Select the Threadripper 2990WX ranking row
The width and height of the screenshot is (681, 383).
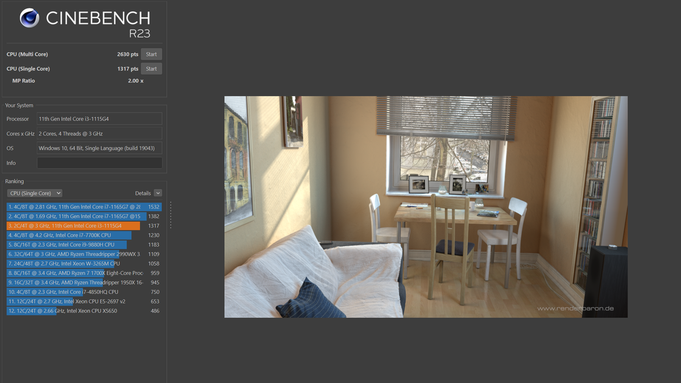(84, 254)
